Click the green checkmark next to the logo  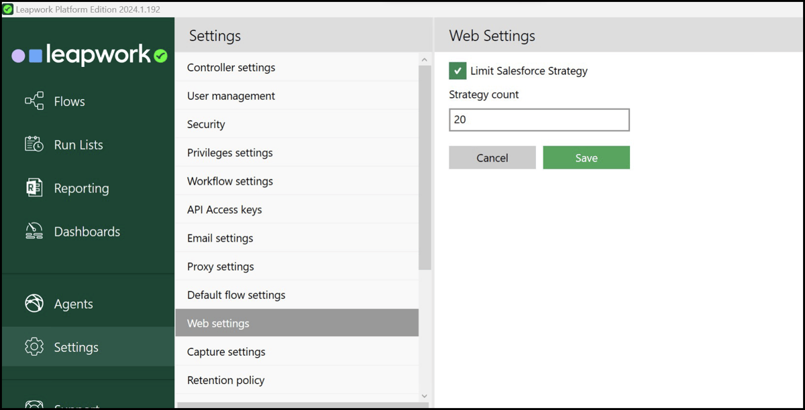tap(160, 57)
